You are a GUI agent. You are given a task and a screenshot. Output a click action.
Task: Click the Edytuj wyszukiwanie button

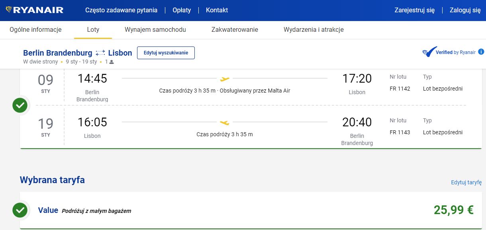(166, 53)
